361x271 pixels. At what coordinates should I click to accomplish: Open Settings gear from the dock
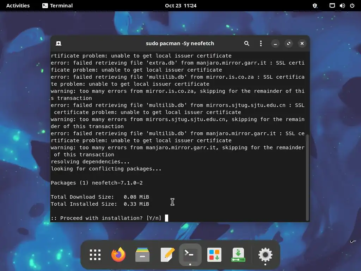pos(265,255)
